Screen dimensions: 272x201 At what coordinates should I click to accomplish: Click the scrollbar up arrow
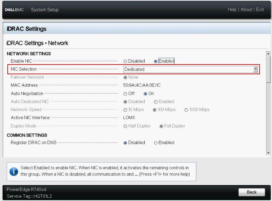pos(268,54)
